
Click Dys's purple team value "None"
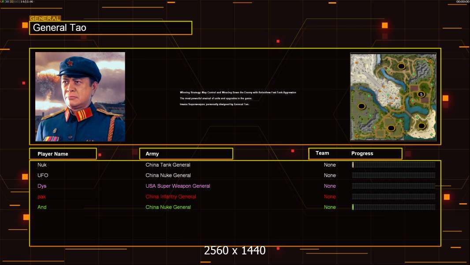click(x=330, y=186)
